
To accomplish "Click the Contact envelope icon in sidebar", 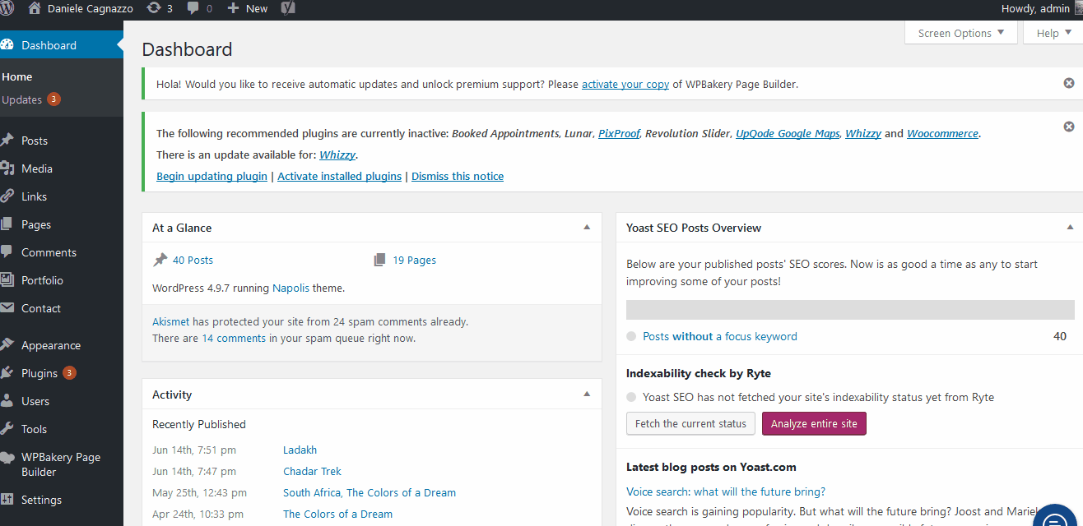I will click(x=7, y=308).
